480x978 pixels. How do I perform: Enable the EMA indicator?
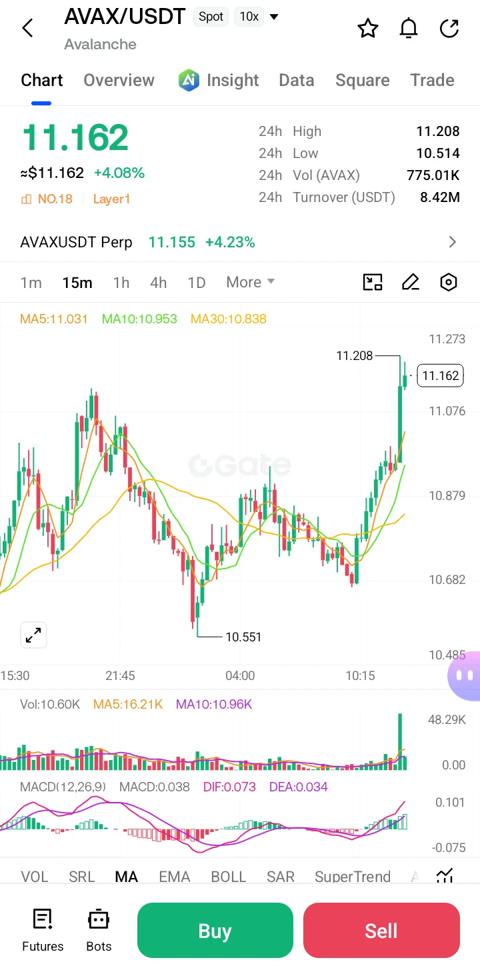tap(175, 877)
